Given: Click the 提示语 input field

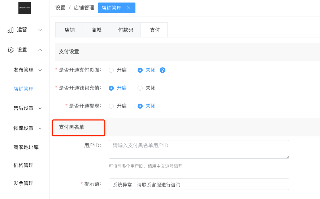Looking at the screenshot, I should point(199,184).
